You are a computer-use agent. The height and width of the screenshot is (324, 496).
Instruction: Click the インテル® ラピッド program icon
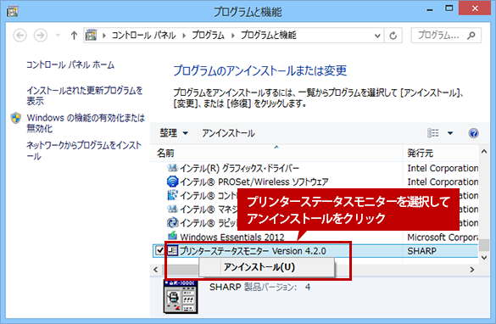click(x=172, y=223)
